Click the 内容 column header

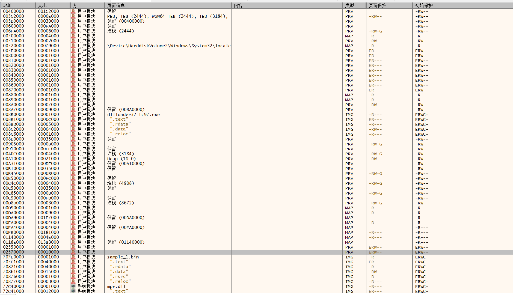click(x=287, y=5)
